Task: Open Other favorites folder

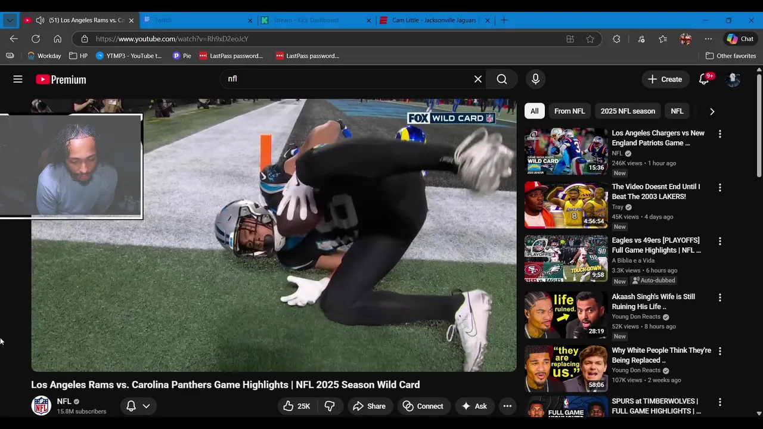Action: point(731,56)
